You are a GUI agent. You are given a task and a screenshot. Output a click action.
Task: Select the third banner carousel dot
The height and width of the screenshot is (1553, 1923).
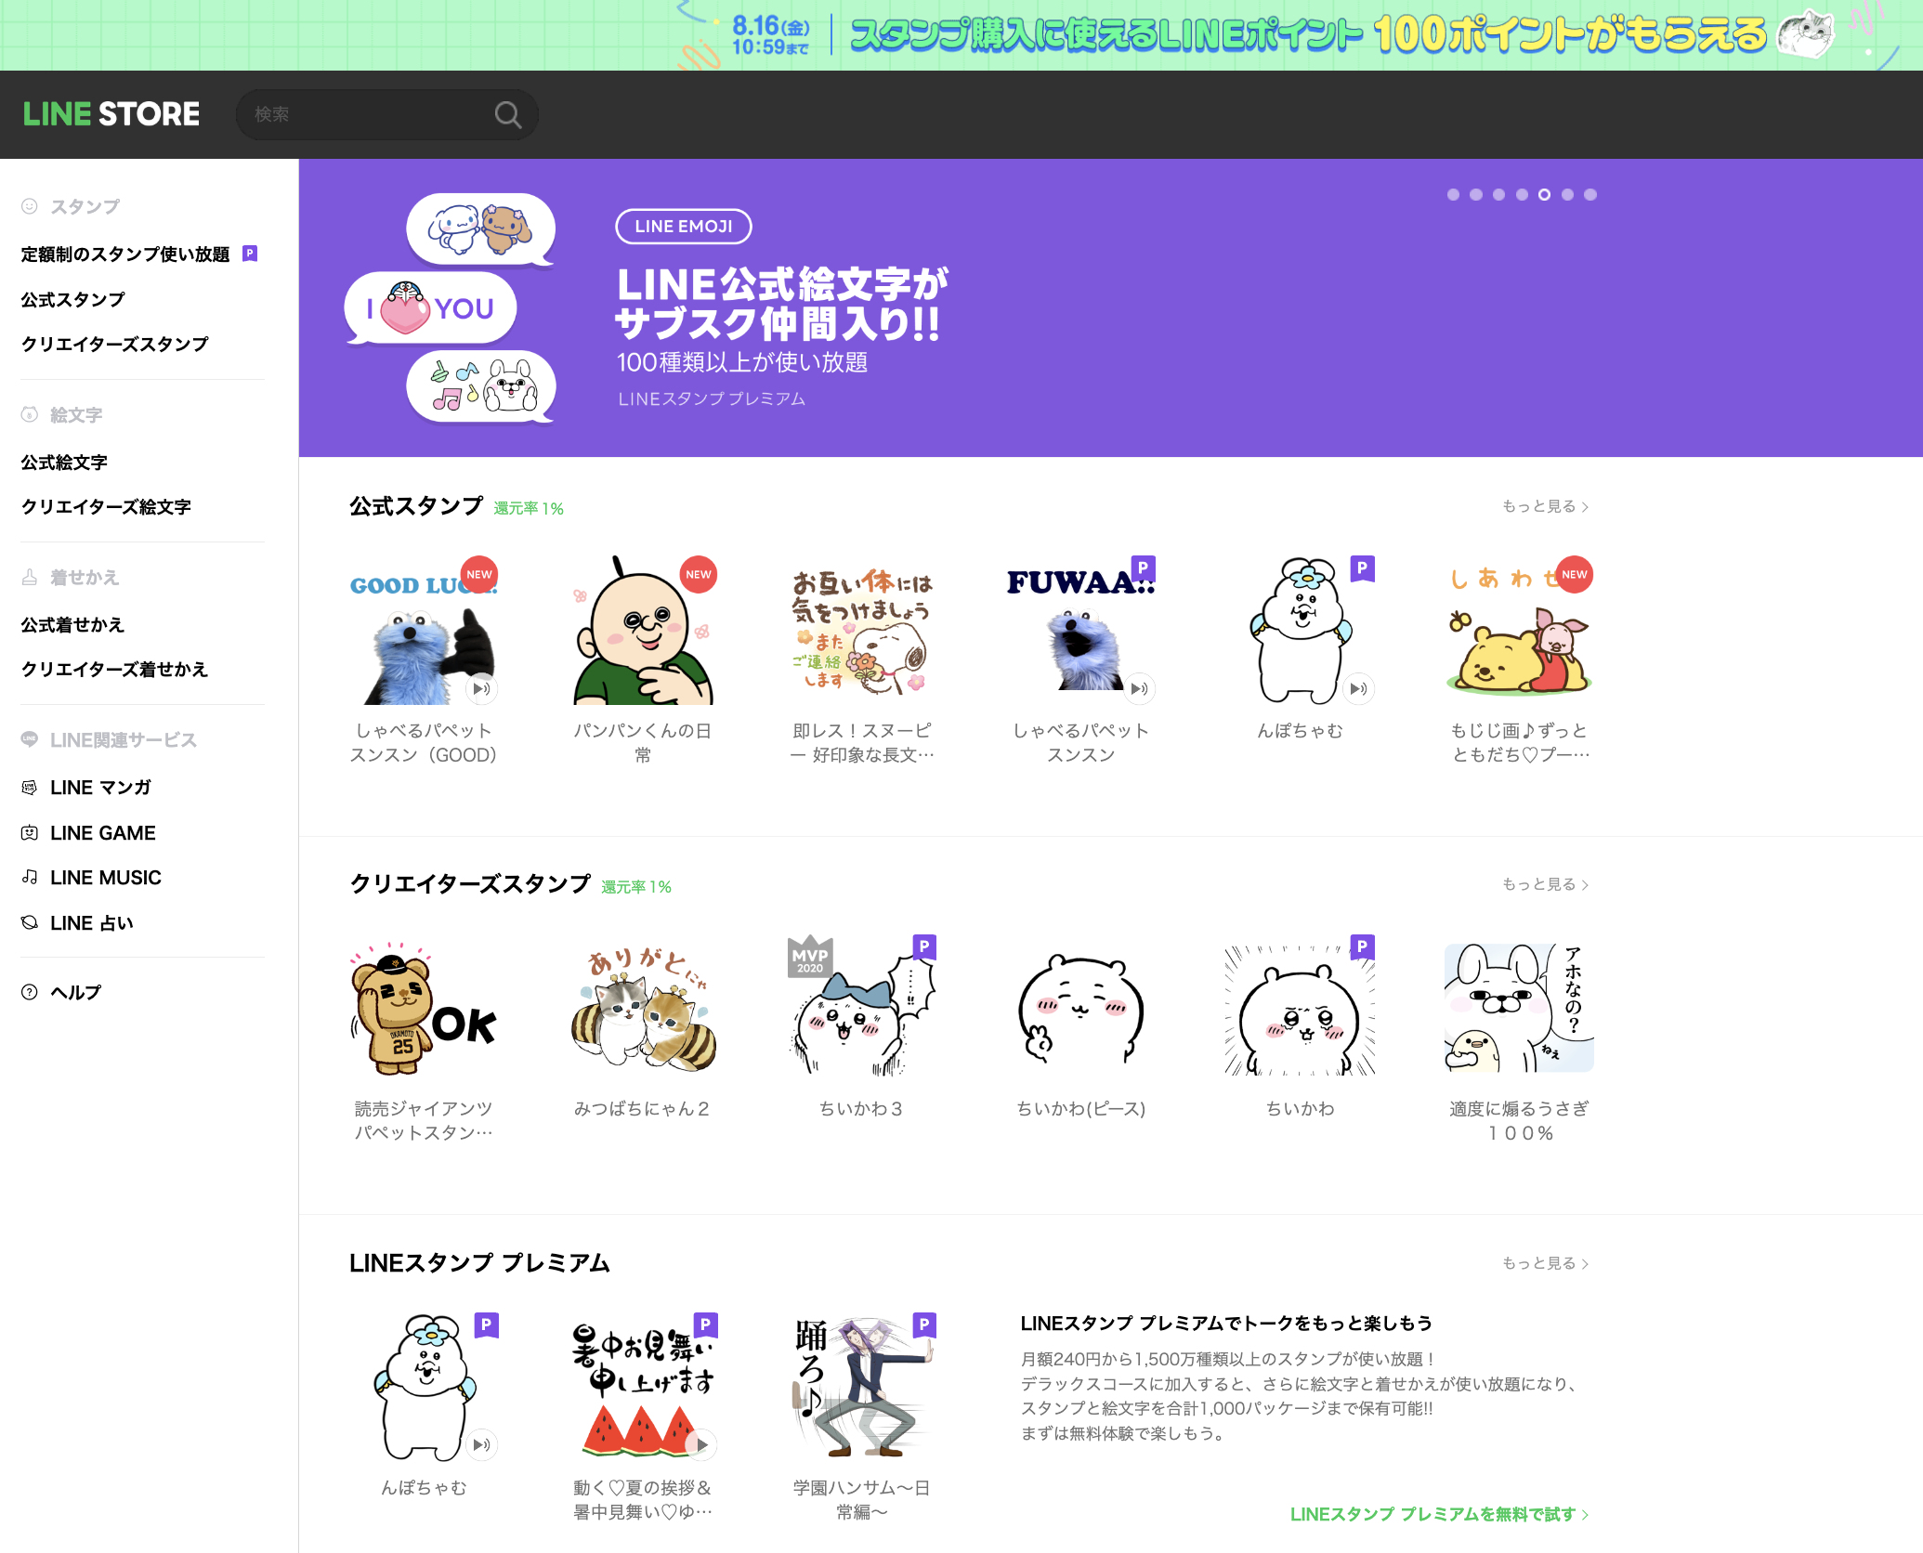tap(1498, 194)
